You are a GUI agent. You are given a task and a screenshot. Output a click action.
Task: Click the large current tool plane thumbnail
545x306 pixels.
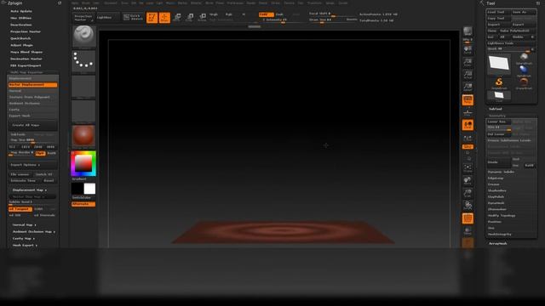point(499,64)
